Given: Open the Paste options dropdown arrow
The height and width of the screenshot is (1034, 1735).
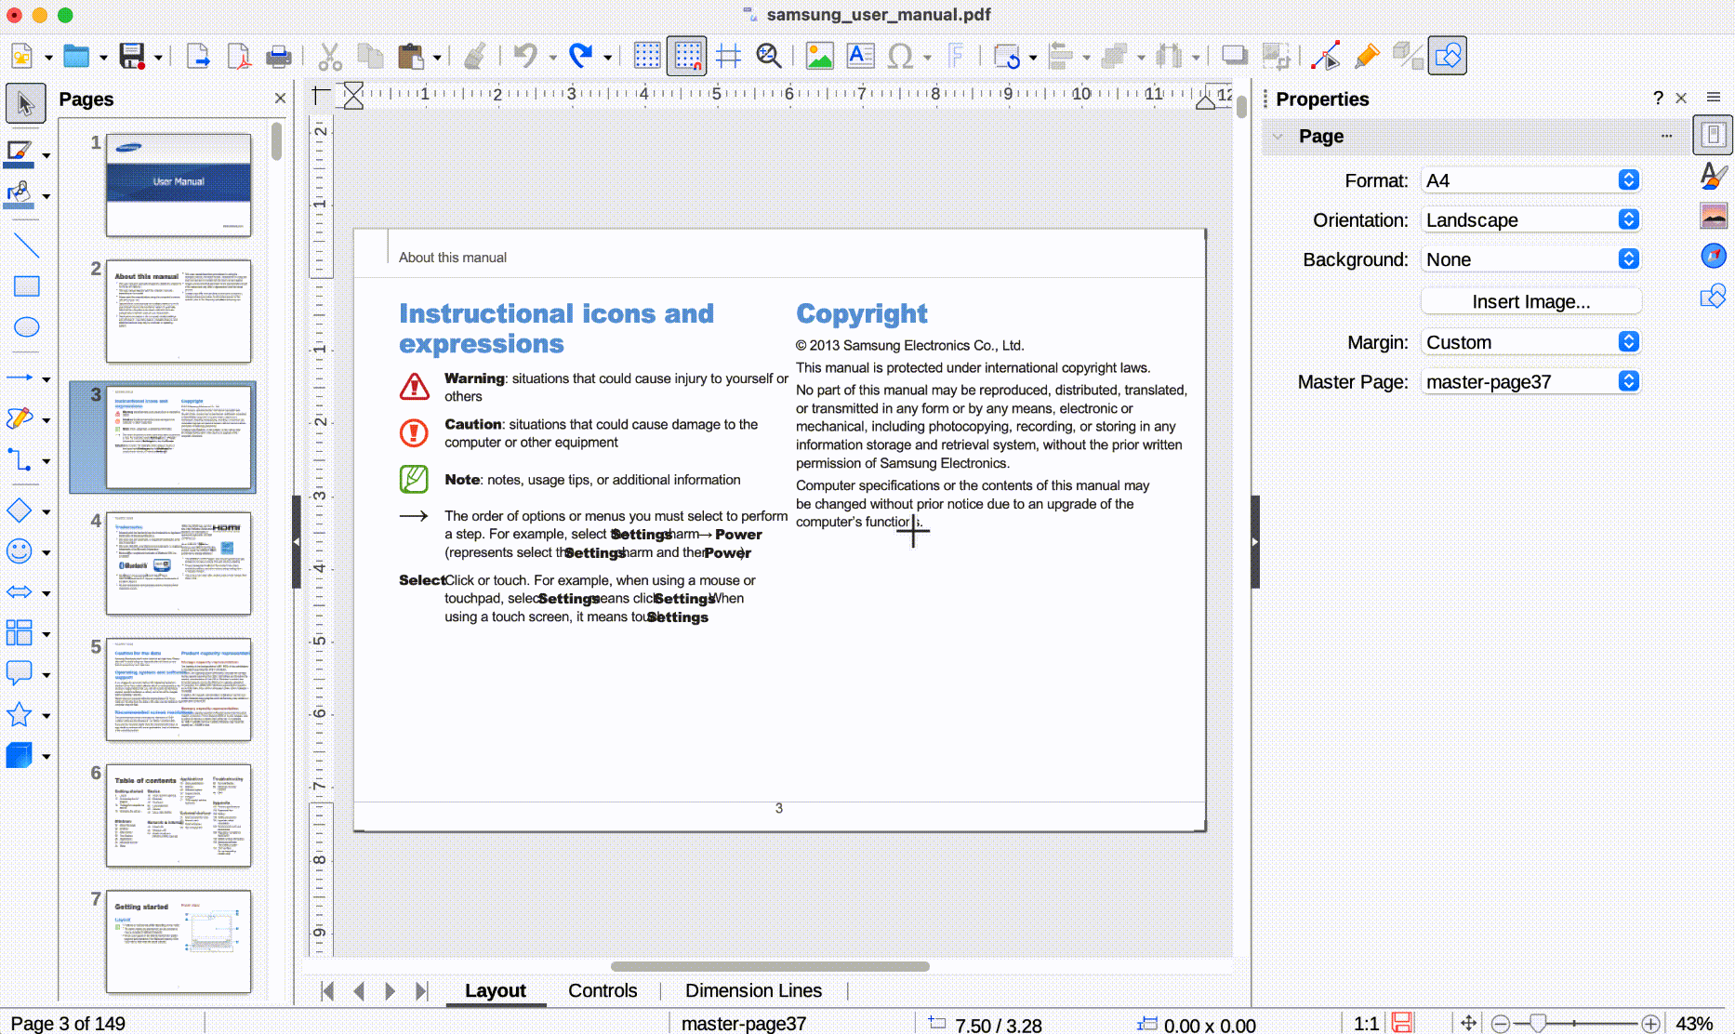Looking at the screenshot, I should [436, 58].
